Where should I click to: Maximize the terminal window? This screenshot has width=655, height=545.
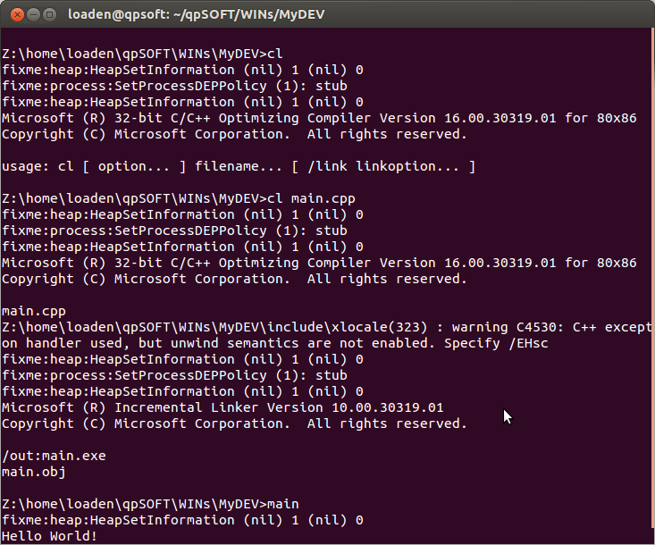pyautogui.click(x=50, y=15)
